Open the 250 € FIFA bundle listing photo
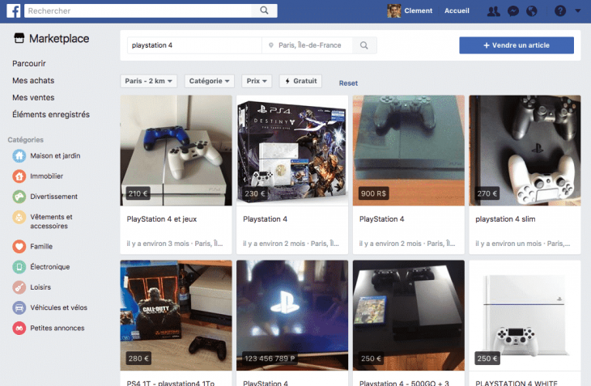591x386 pixels. [409, 316]
